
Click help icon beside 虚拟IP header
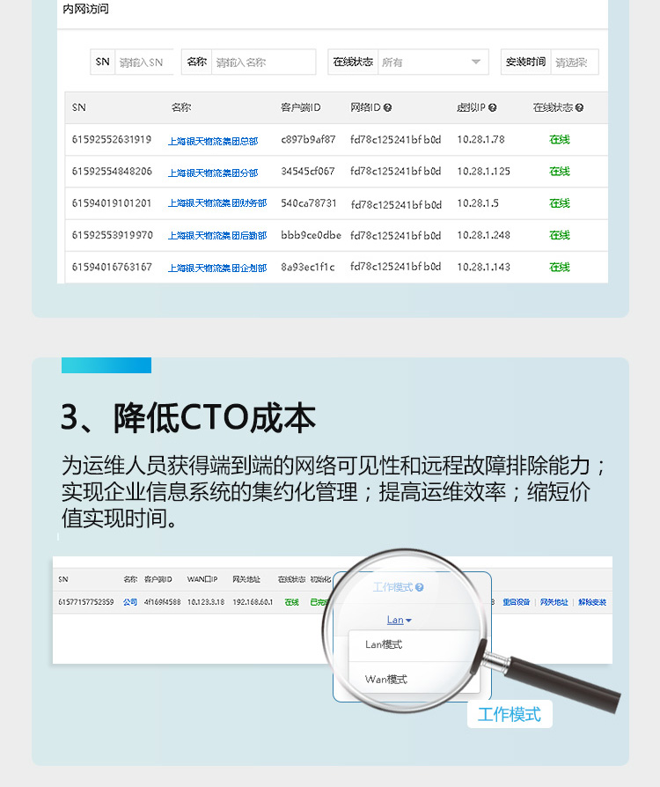pyautogui.click(x=493, y=108)
